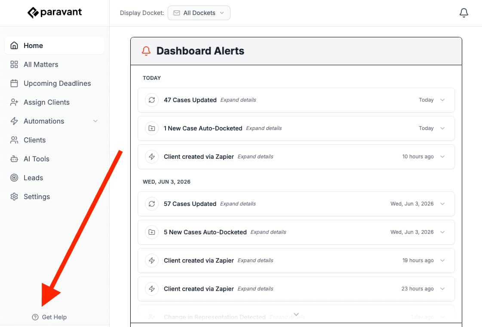The height and width of the screenshot is (327, 482).
Task: Expand chevron on the 10 hours ago alert
Action: 442,157
